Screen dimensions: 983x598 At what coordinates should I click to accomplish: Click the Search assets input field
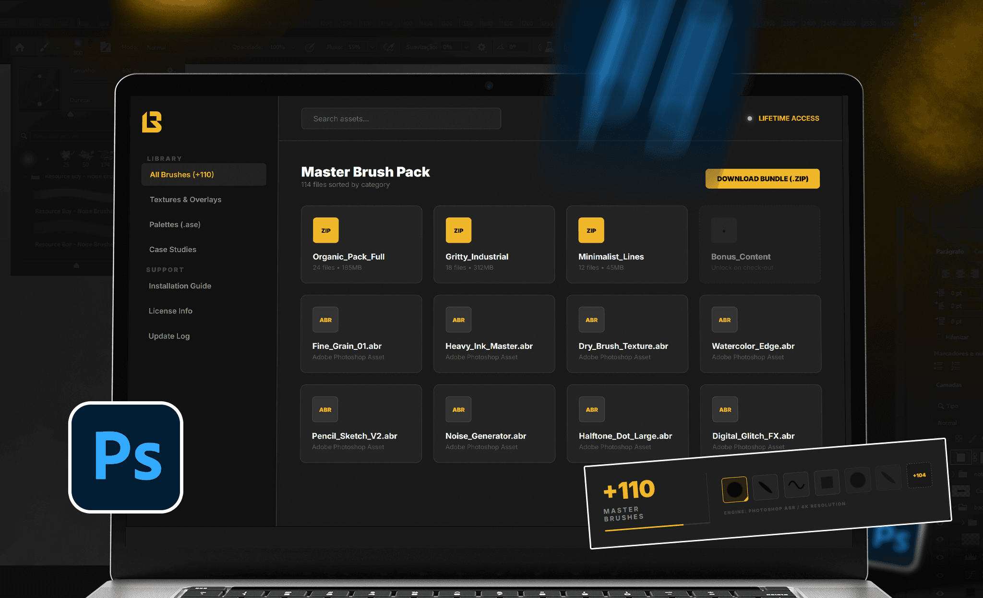pyautogui.click(x=401, y=119)
